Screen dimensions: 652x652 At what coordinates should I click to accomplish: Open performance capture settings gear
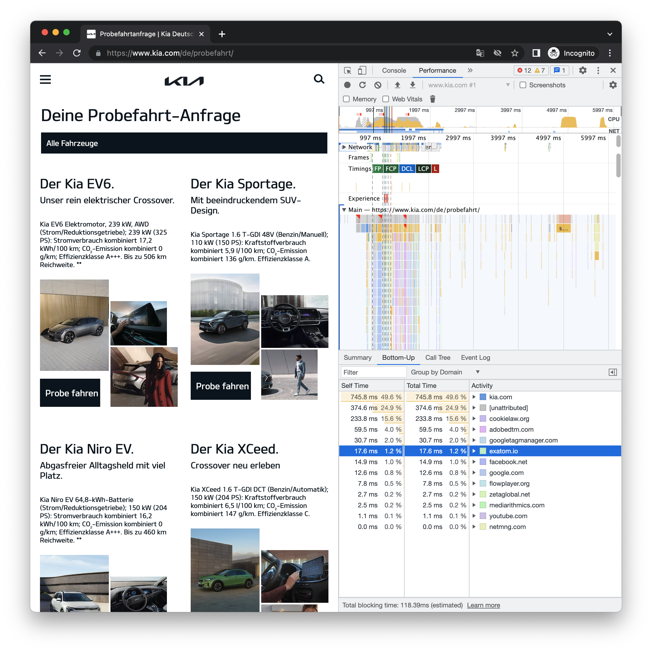[x=613, y=85]
